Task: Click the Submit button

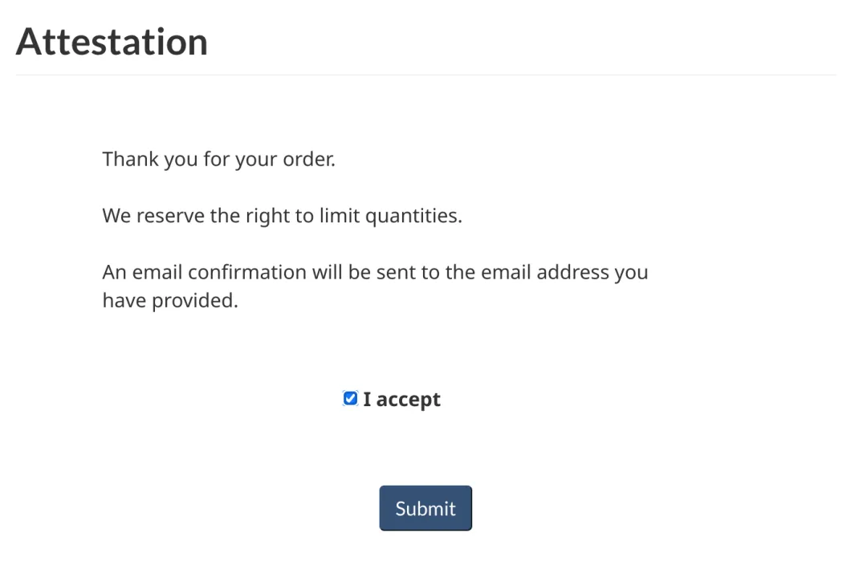Action: 425,508
